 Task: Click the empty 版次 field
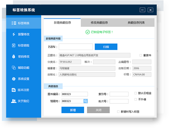[104, 62]
